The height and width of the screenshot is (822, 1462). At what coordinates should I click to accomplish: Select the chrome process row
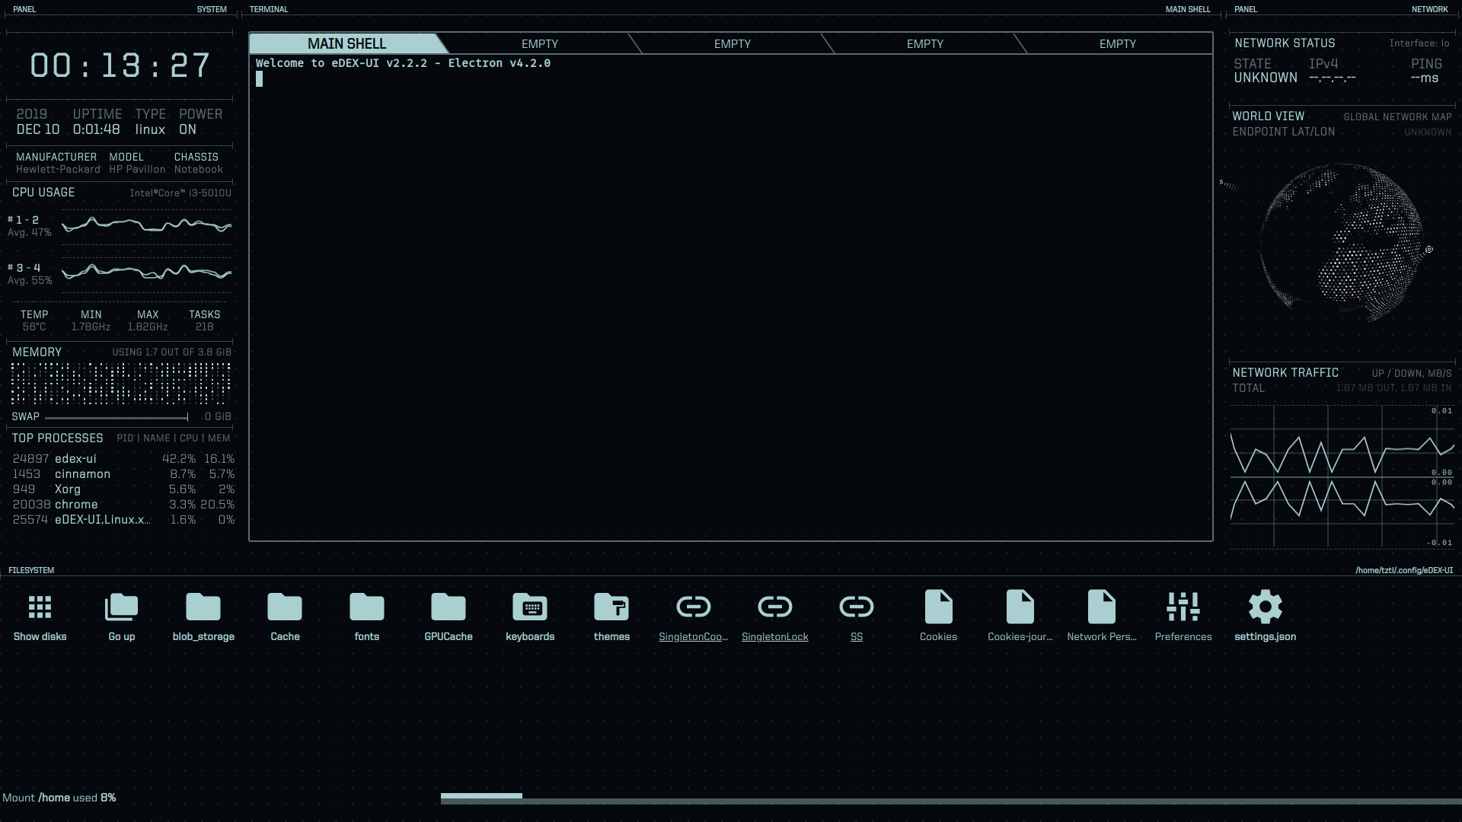[x=123, y=504]
